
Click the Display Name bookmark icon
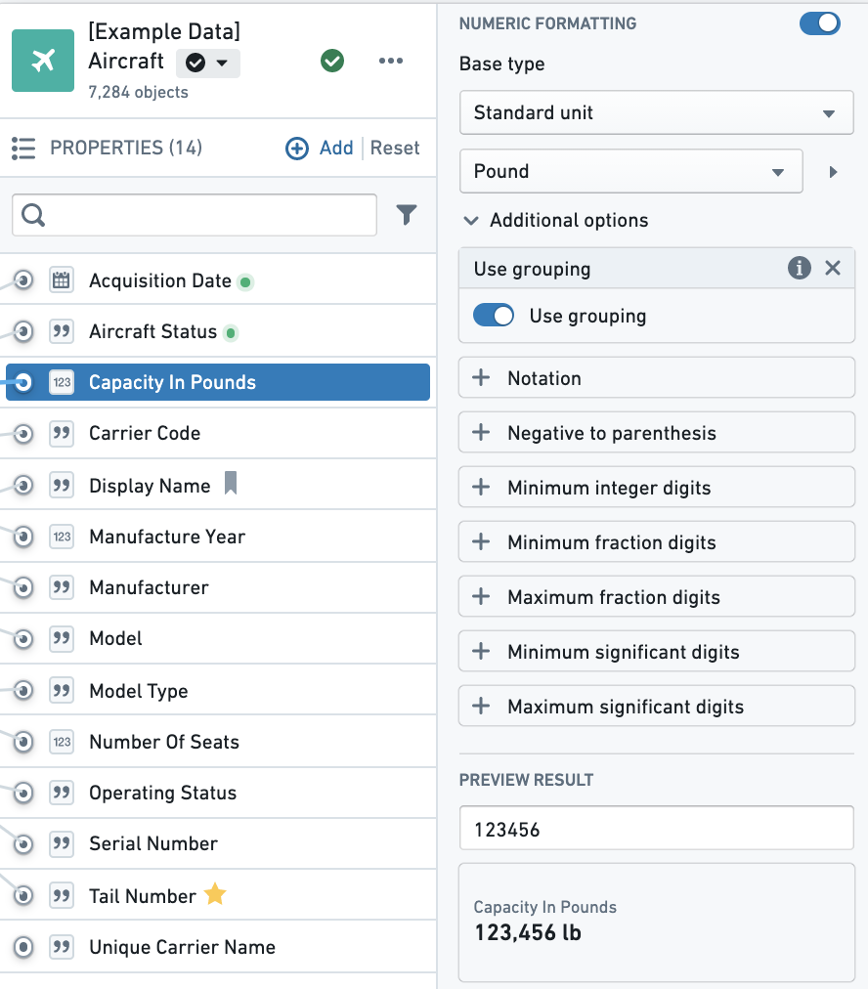tap(231, 483)
